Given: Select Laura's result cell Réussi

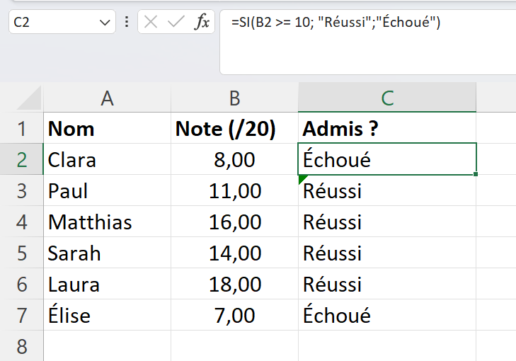Looking at the screenshot, I should tap(387, 284).
